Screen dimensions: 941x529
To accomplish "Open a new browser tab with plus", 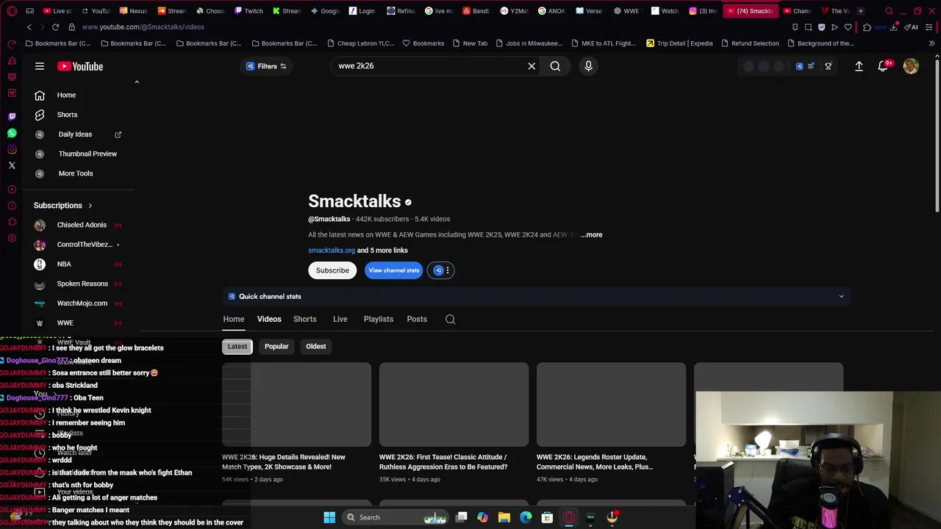I will click(x=860, y=11).
